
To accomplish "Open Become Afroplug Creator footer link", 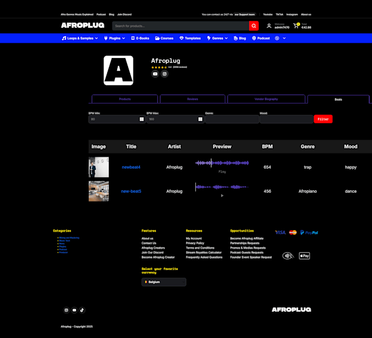I will pos(158,257).
